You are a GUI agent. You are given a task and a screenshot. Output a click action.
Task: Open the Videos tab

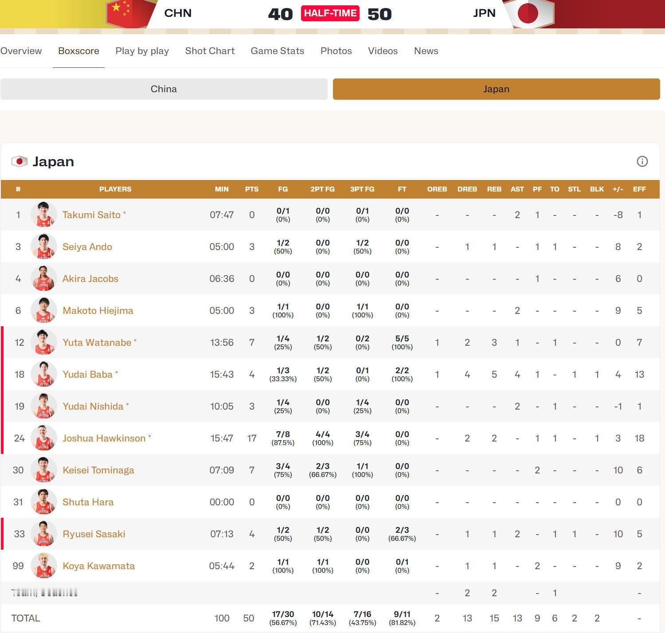click(383, 51)
